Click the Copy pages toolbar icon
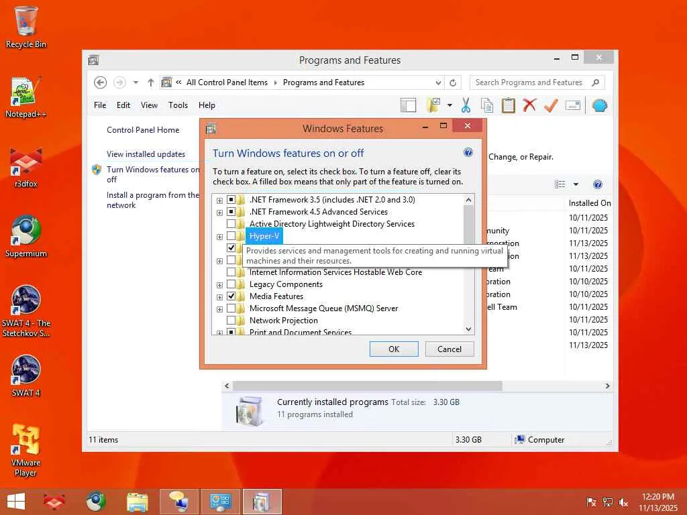Image resolution: width=687 pixels, height=515 pixels. pos(487,105)
